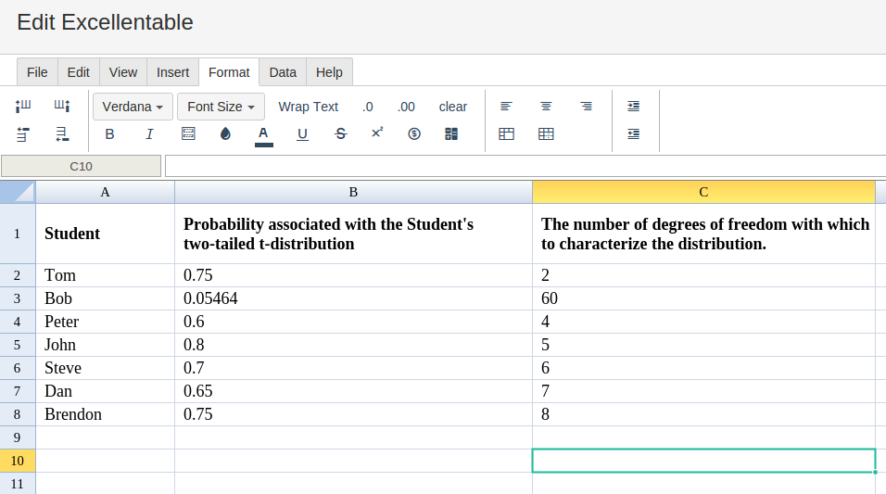Open the Insert menu tab
886x494 pixels.
(x=172, y=72)
